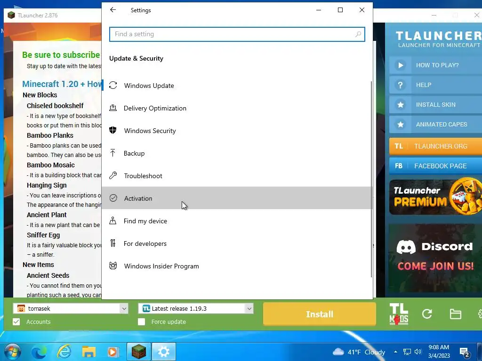The width and height of the screenshot is (482, 361).
Task: Click the Find a setting search field
Action: tap(237, 34)
